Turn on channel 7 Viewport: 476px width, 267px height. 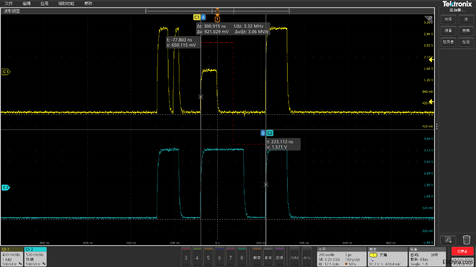click(231, 257)
